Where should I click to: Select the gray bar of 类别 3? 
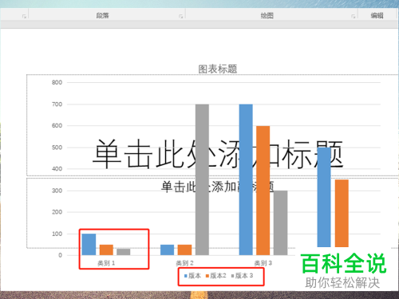coord(281,222)
